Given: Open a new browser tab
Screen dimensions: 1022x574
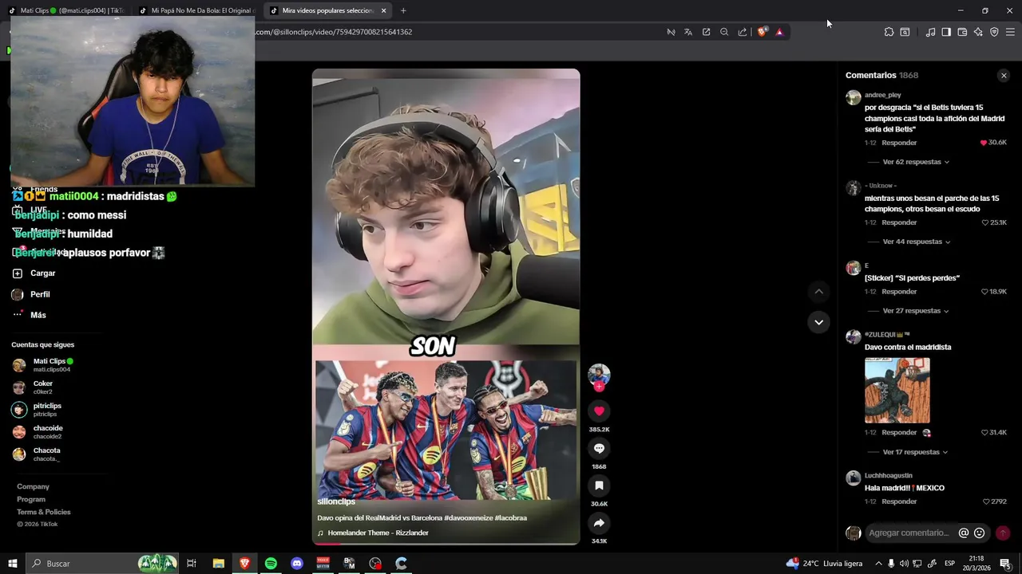Looking at the screenshot, I should tap(403, 10).
